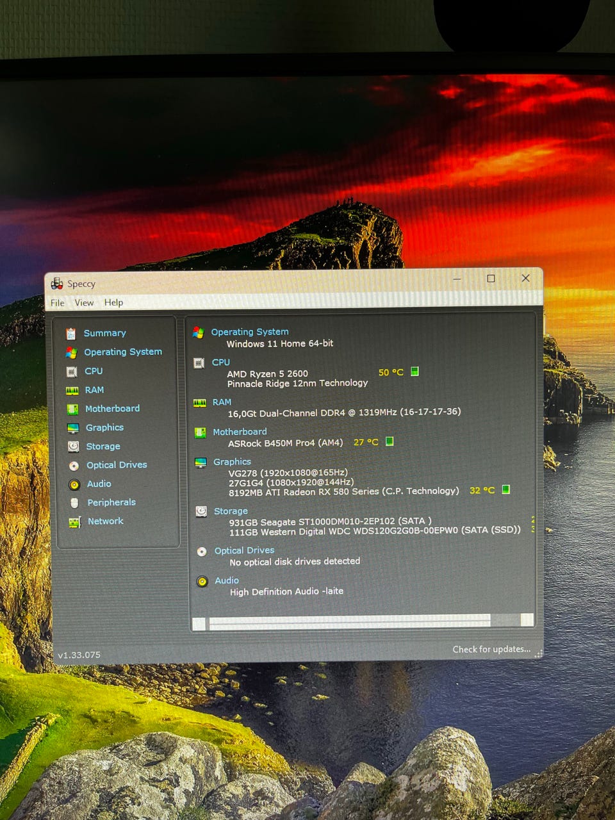The image size is (615, 820).
Task: Open the Optical Drives section heading link
Action: [244, 550]
